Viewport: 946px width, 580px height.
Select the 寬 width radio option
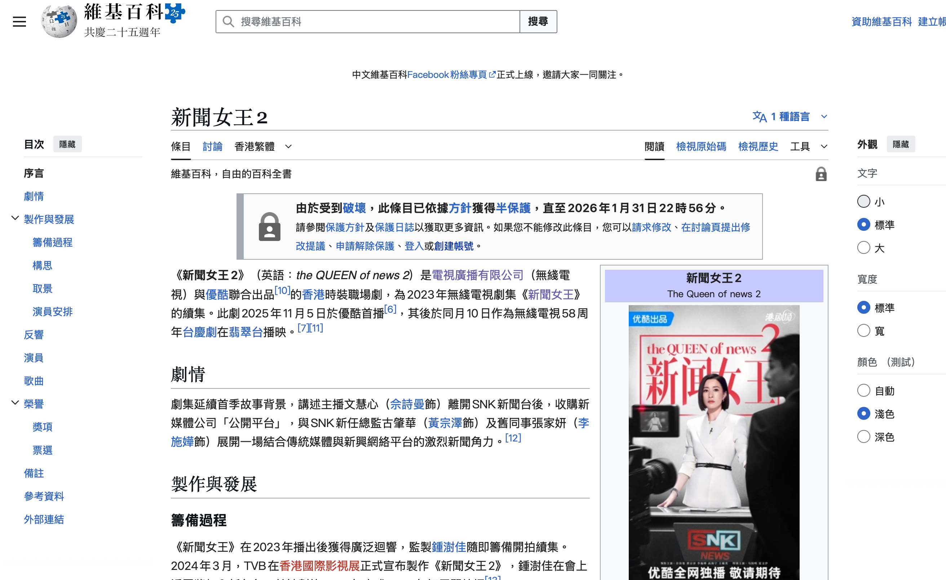(x=863, y=331)
